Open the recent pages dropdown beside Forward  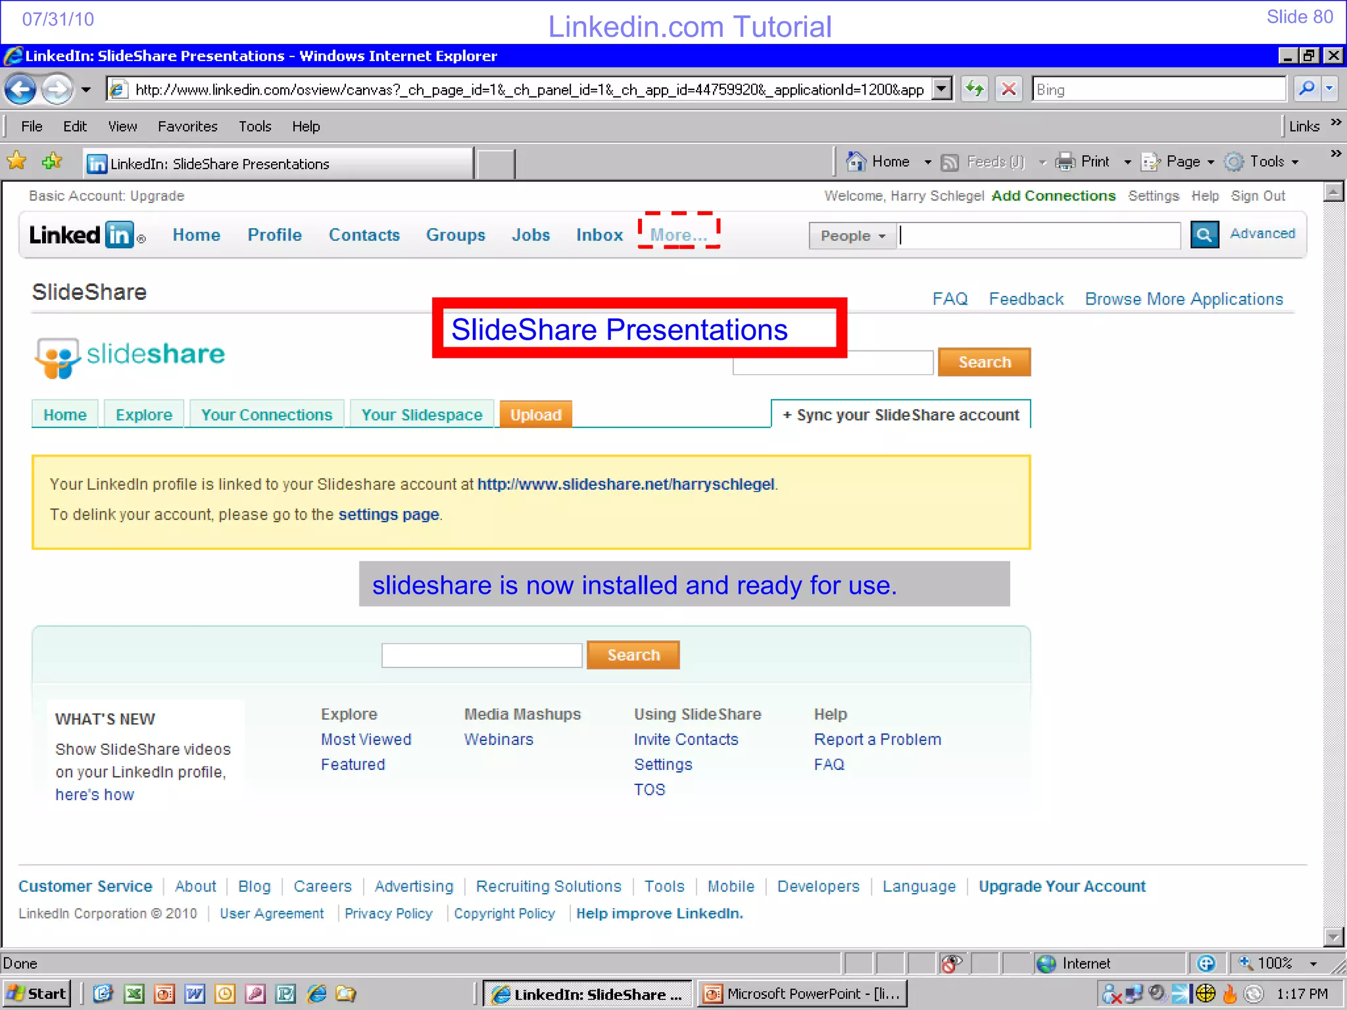[x=86, y=89]
